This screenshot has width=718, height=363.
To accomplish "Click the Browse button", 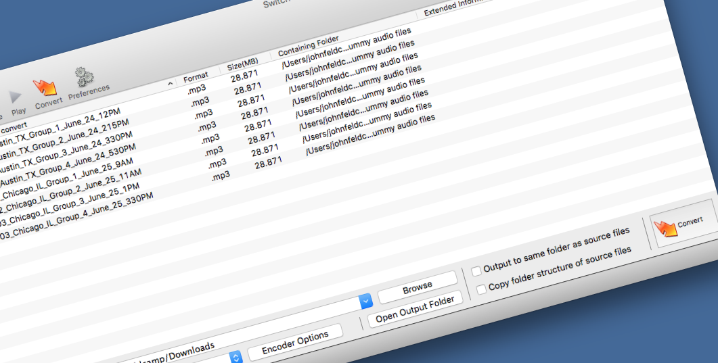I will tap(417, 287).
